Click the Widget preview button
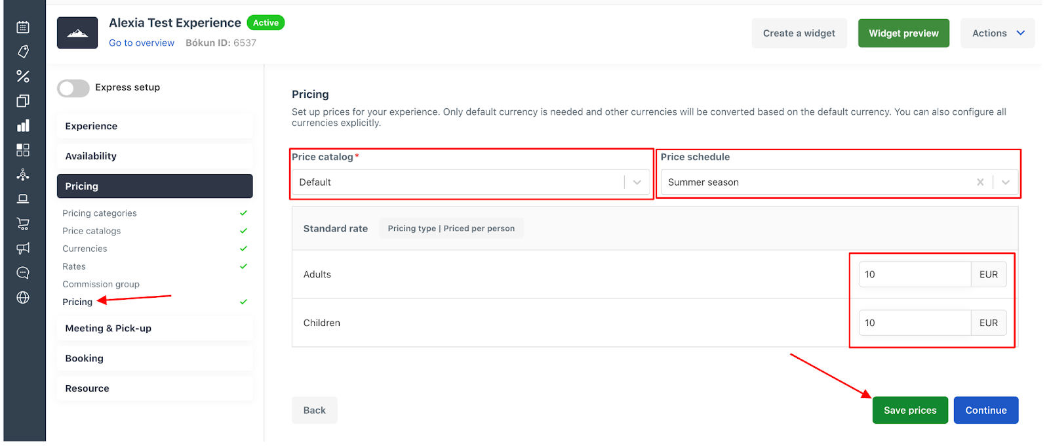Viewport: 1049px width, 448px height. click(903, 33)
